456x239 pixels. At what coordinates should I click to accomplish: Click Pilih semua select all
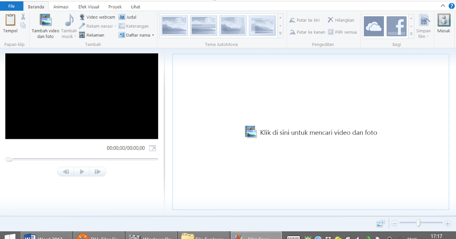pyautogui.click(x=342, y=32)
